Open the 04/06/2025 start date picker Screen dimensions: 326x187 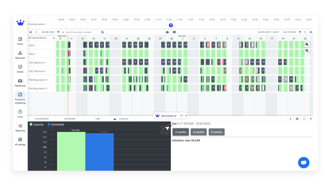[58, 32]
